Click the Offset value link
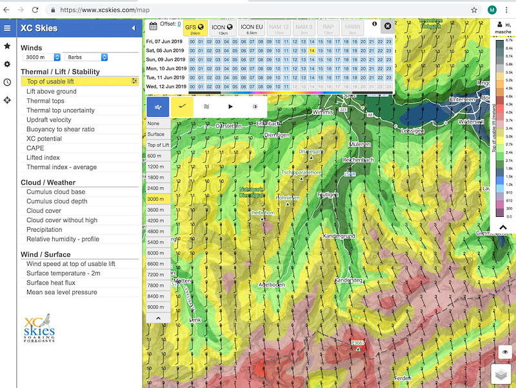Viewport: 516px width, 388px height. tap(179, 24)
